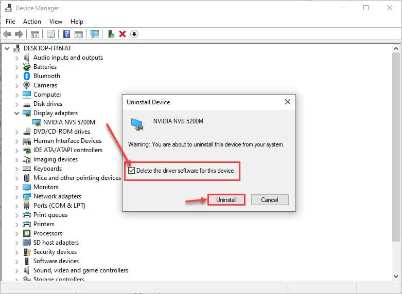Expand the Sound, video and game controllers node

(x=16, y=270)
